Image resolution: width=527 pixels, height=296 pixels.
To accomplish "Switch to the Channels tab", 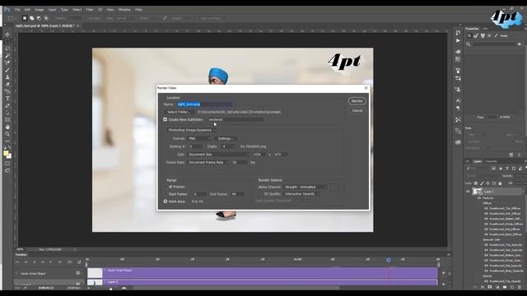I will click(x=491, y=161).
